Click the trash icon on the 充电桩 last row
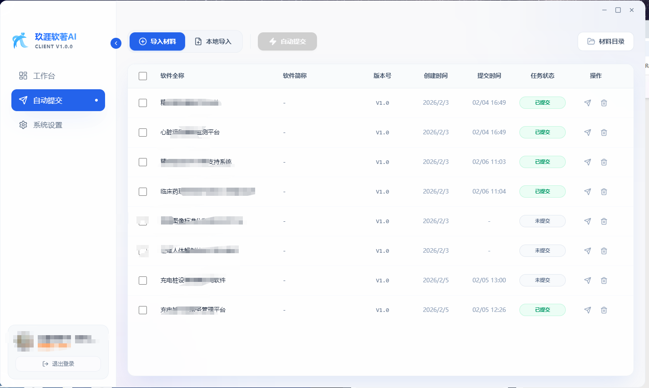649x388 pixels. point(604,310)
